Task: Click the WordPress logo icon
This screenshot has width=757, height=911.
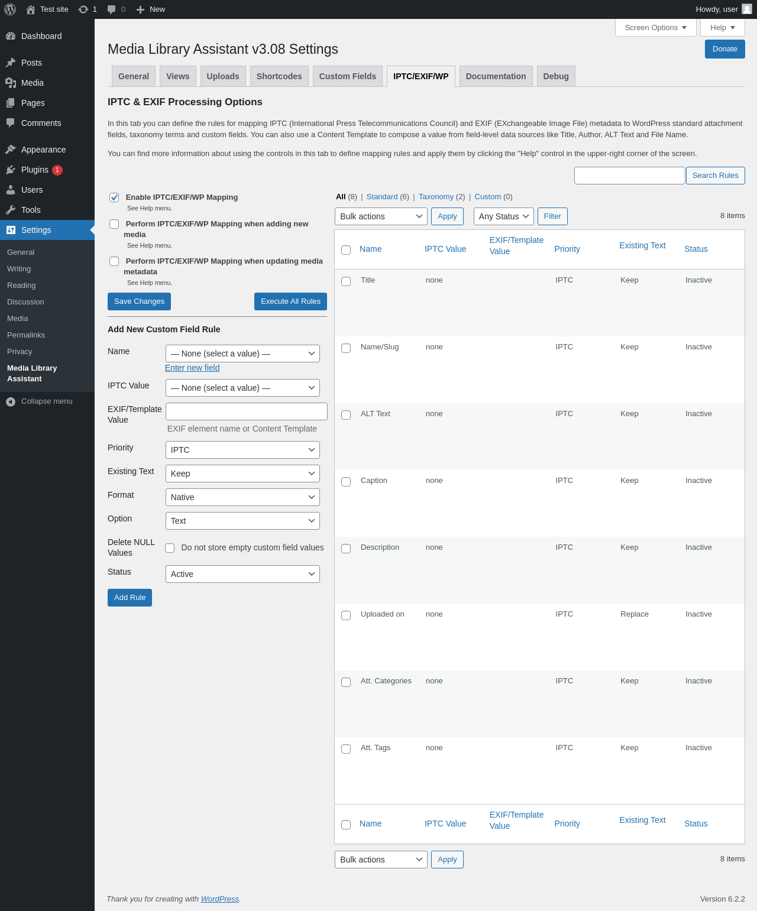Action: click(10, 9)
